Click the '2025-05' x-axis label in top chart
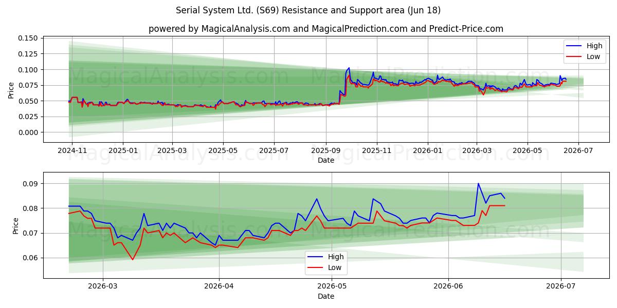This screenshot has width=617, height=308. (x=223, y=151)
